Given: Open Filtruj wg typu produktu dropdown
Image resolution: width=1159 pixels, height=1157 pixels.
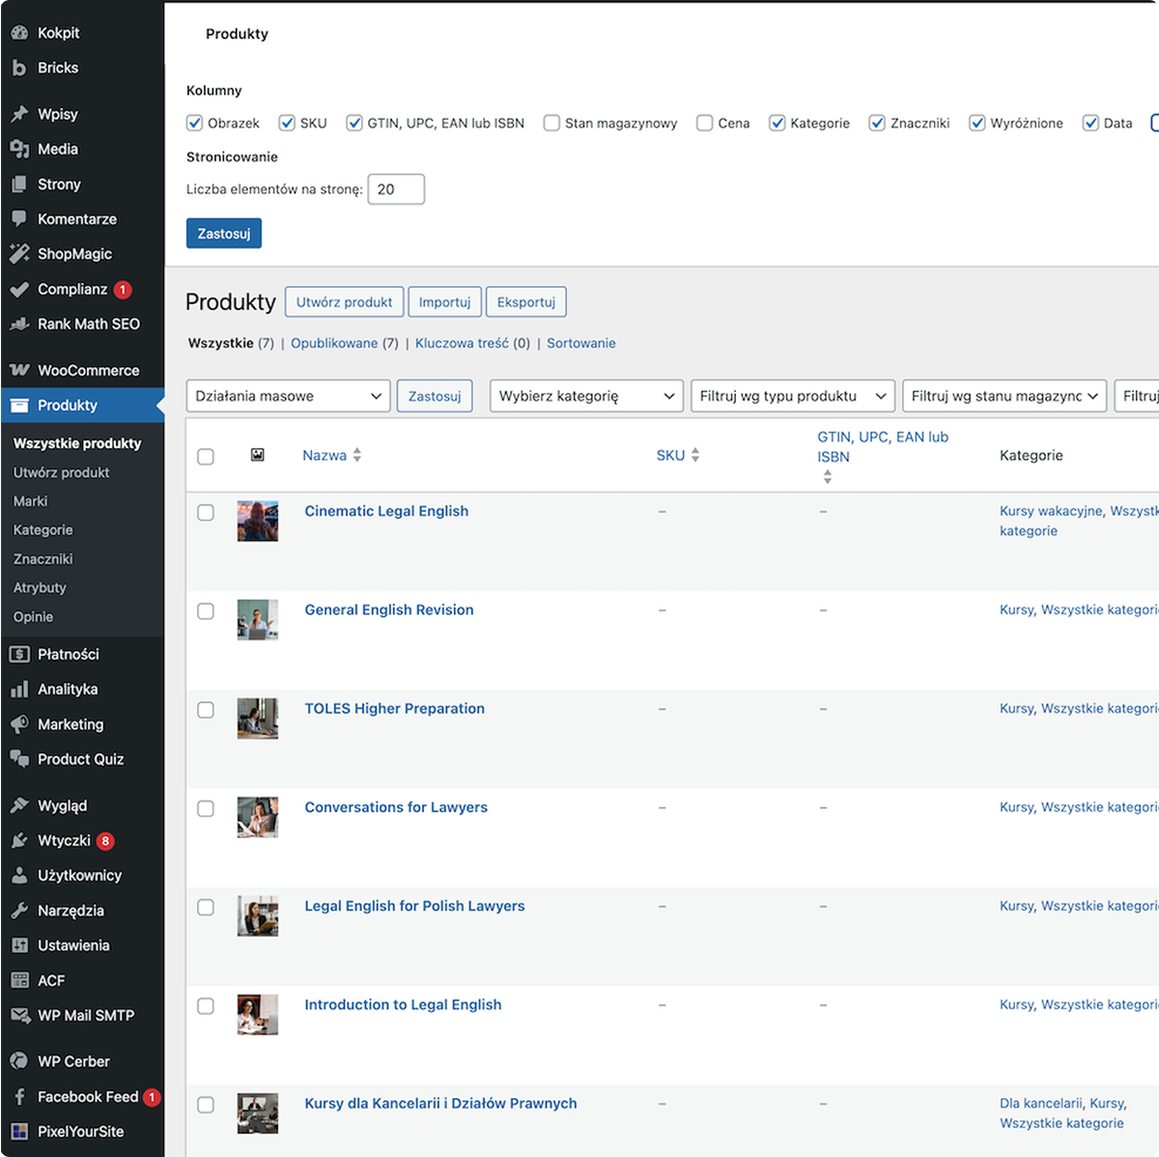Looking at the screenshot, I should tap(792, 396).
